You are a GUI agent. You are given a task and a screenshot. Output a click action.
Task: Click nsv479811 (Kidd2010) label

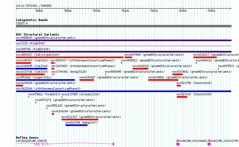[44, 94]
